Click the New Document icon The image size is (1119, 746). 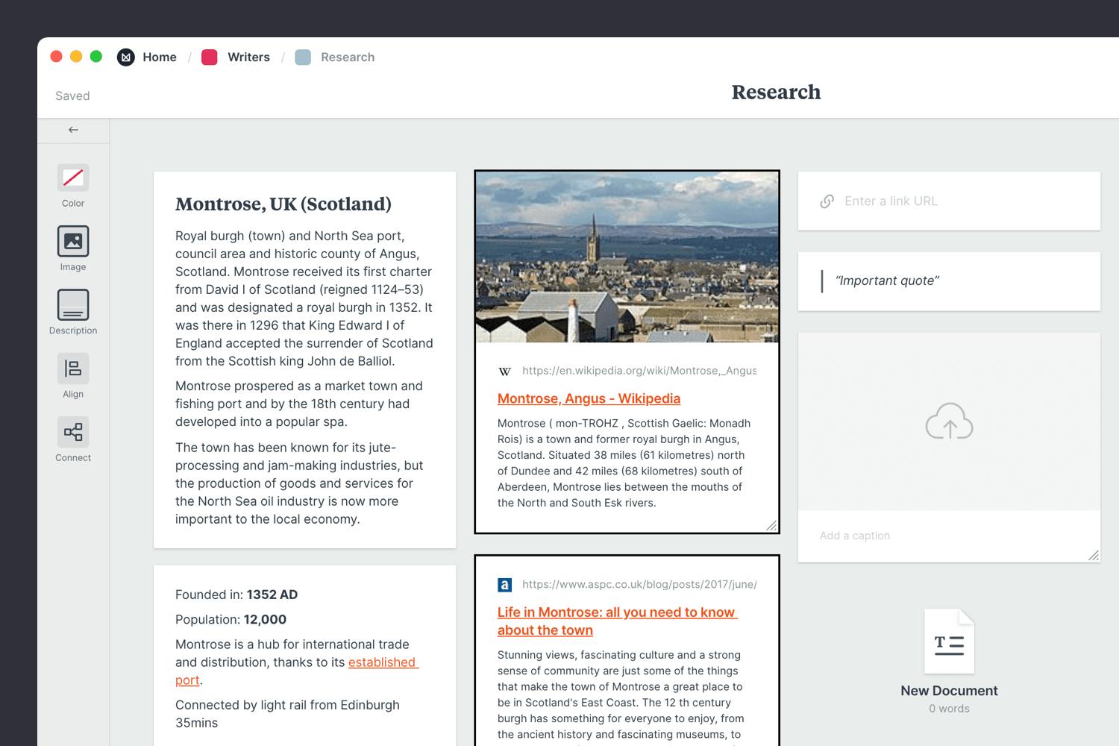(949, 640)
